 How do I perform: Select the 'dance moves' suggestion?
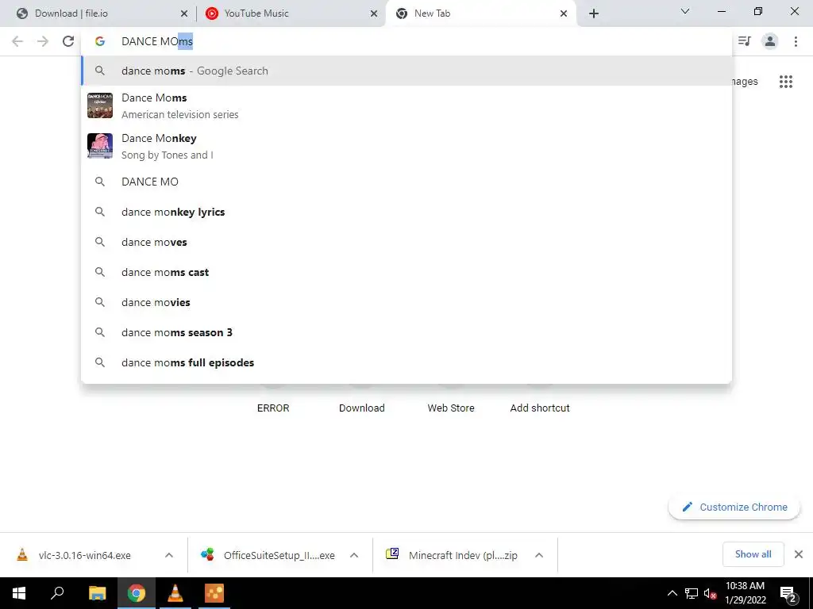pyautogui.click(x=406, y=242)
